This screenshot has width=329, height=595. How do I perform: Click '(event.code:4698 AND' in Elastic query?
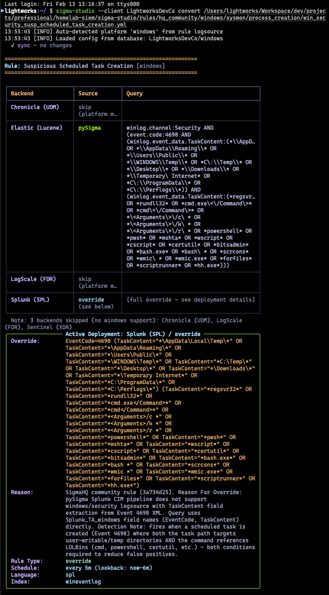pyautogui.click(x=159, y=135)
